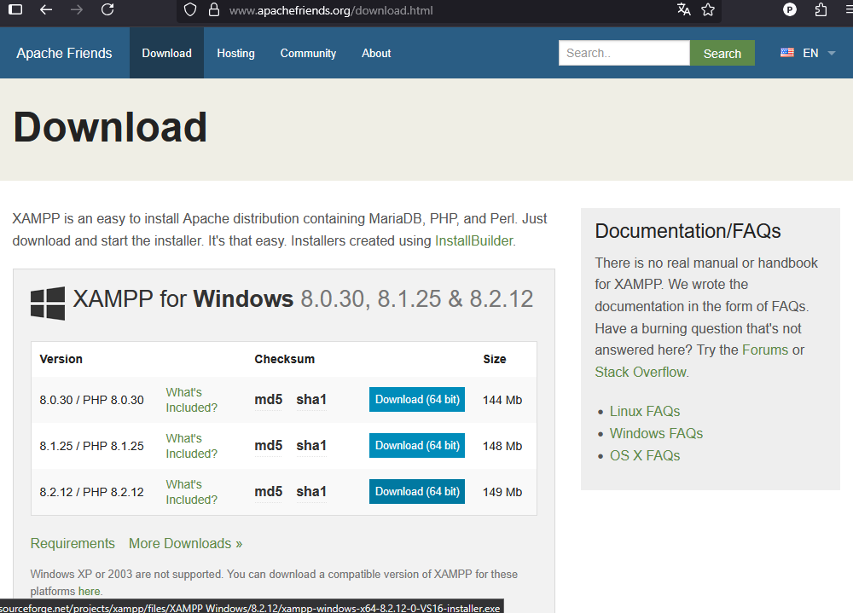Click the green Search button
Viewport: 853px width, 613px height.
click(722, 53)
